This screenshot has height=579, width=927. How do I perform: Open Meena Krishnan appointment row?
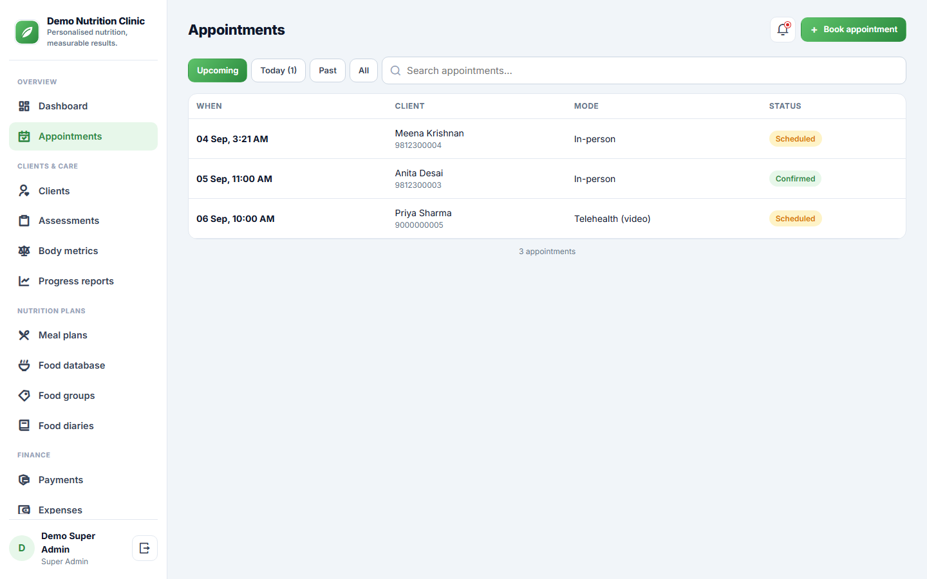[547, 139]
